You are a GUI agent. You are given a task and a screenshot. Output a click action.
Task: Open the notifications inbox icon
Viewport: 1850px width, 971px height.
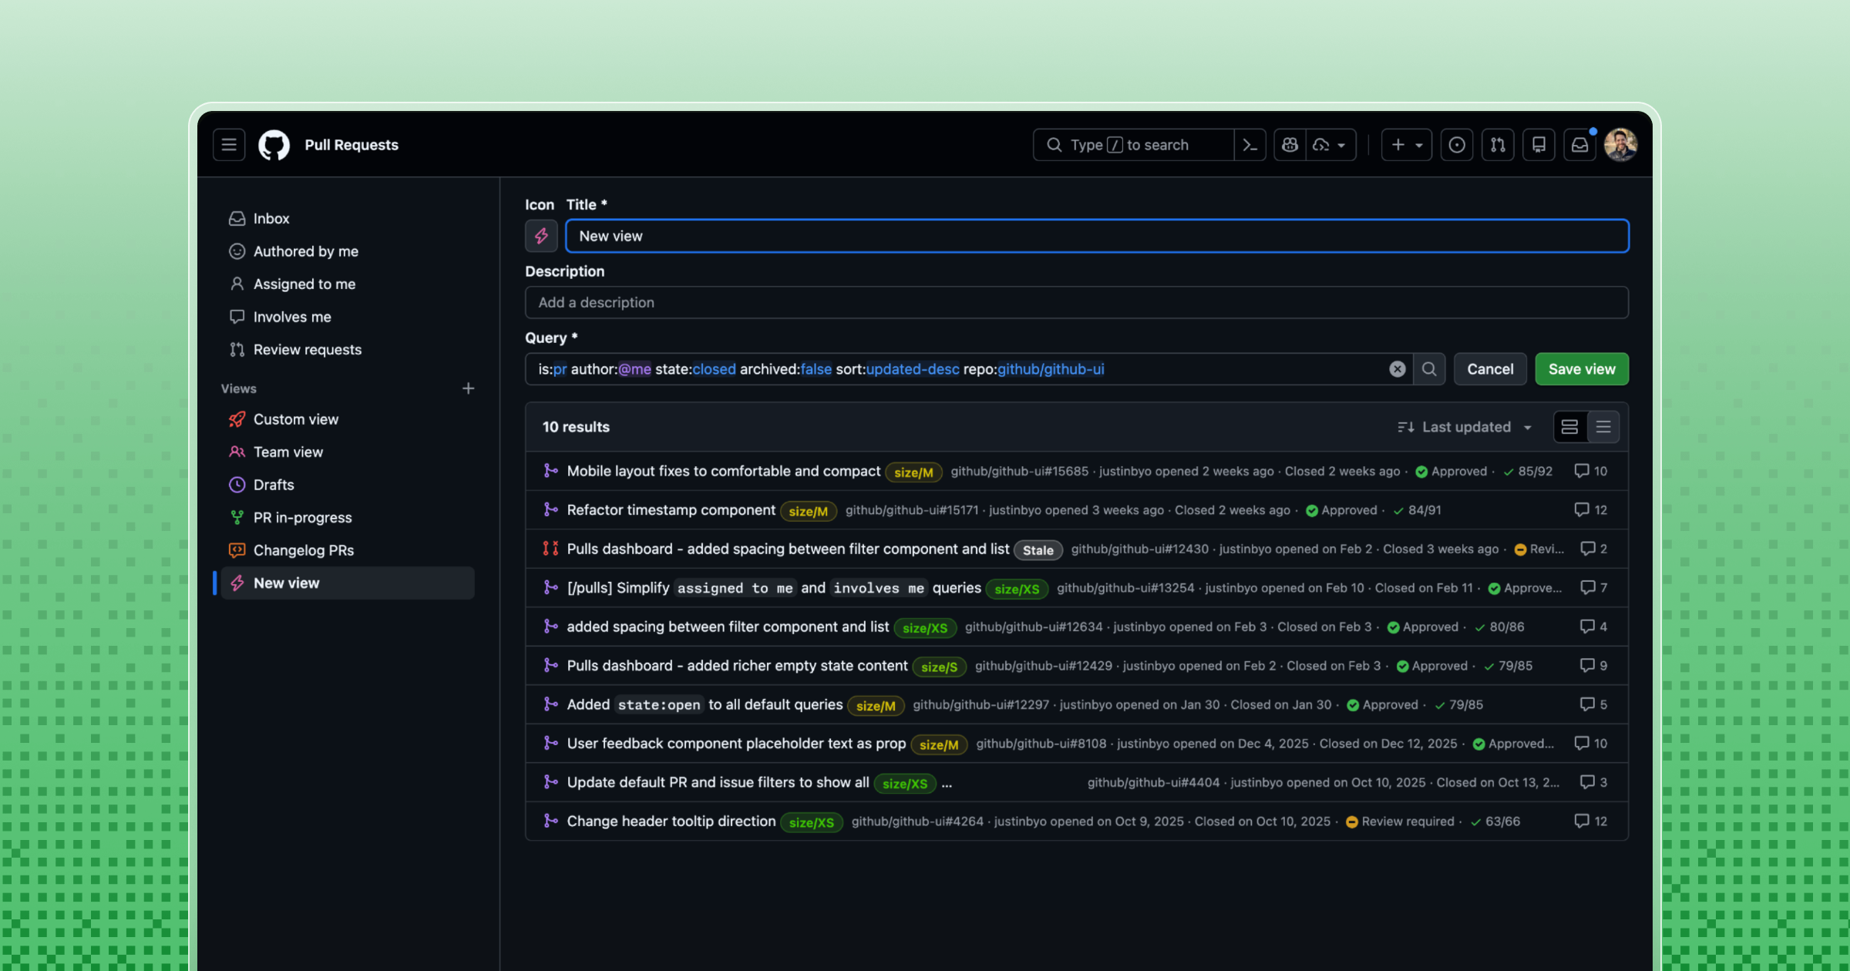point(1579,145)
